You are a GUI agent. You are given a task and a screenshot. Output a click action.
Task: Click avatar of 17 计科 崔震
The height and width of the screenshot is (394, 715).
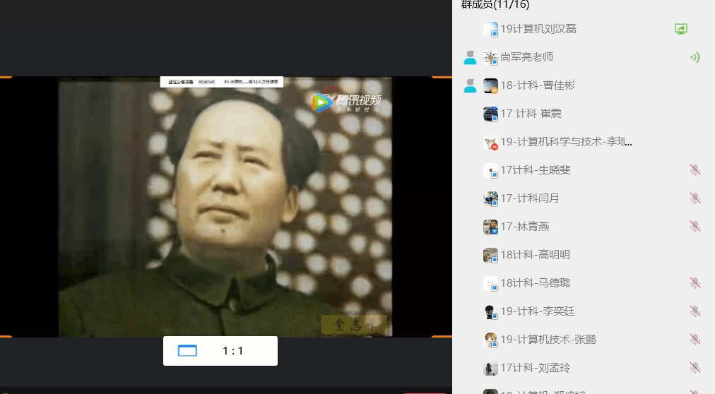point(490,114)
